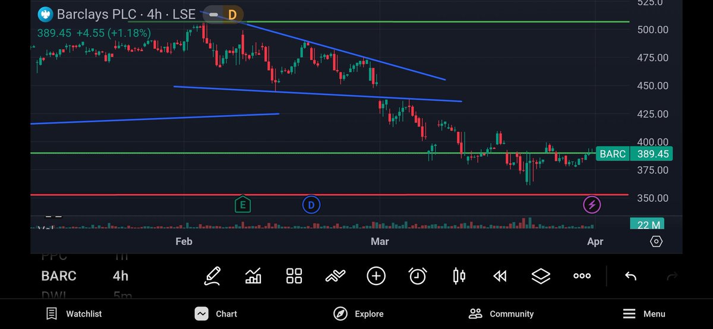
Task: Open the Watchlist tab
Action: (74, 314)
